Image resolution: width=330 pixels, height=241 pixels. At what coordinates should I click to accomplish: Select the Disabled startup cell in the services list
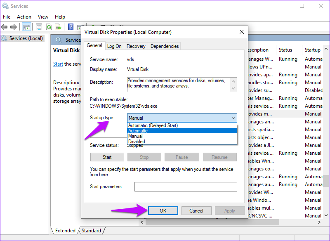pyautogui.click(x=313, y=90)
